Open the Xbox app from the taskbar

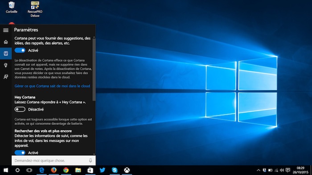point(127,170)
